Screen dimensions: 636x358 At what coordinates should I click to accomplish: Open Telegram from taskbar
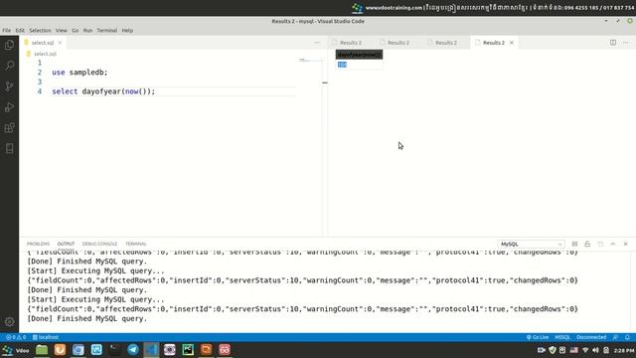point(133,350)
